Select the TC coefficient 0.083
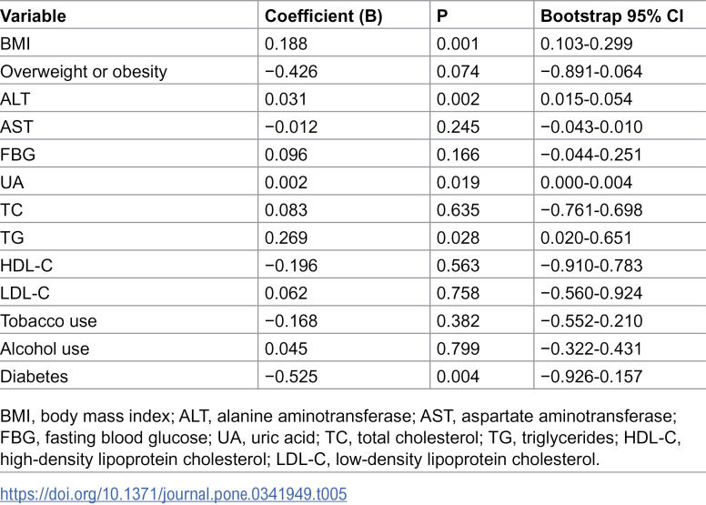Viewport: 706px width, 505px height. [x=286, y=210]
